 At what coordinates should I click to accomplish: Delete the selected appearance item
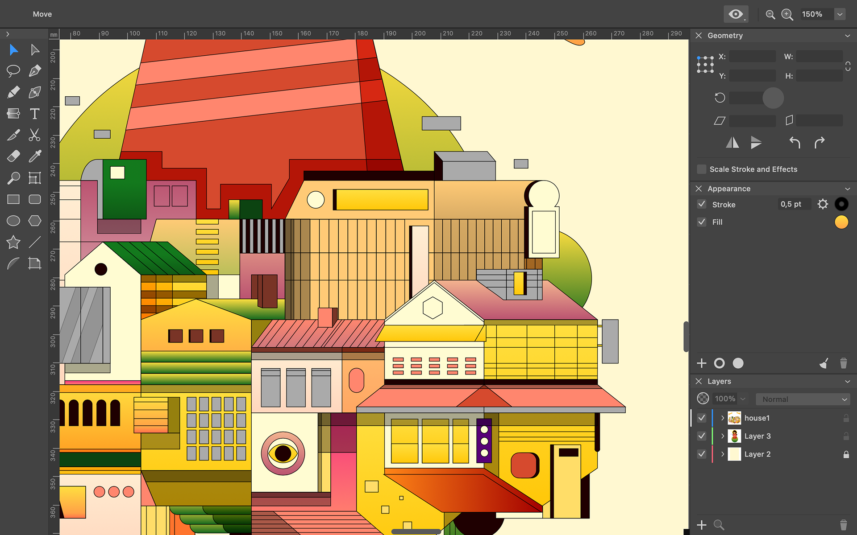(x=844, y=363)
